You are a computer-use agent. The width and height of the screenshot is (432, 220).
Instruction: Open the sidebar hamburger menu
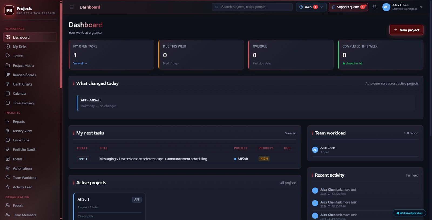pos(72,7)
